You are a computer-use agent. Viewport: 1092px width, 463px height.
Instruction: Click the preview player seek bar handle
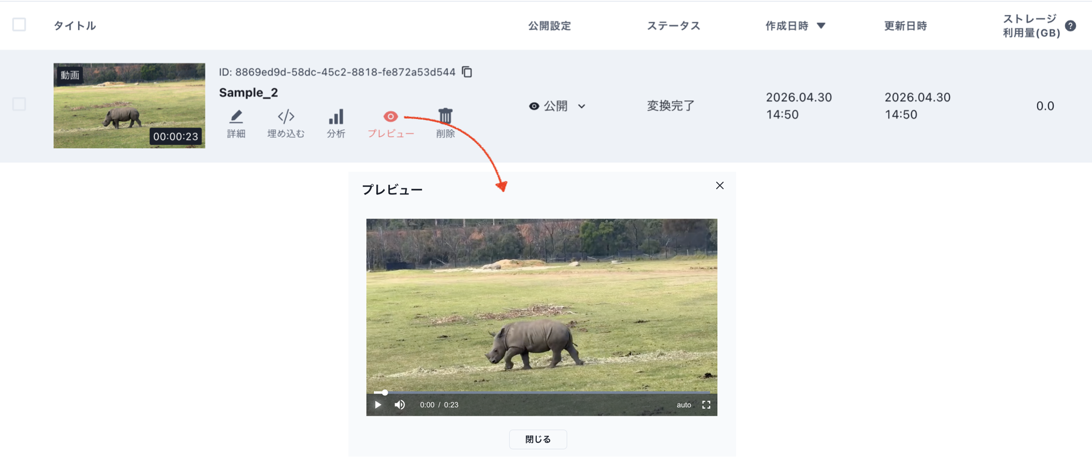[384, 392]
